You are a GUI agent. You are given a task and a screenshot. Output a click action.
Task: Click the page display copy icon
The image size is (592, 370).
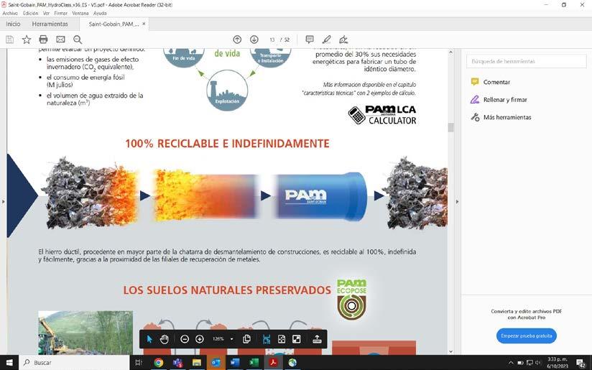(246, 339)
